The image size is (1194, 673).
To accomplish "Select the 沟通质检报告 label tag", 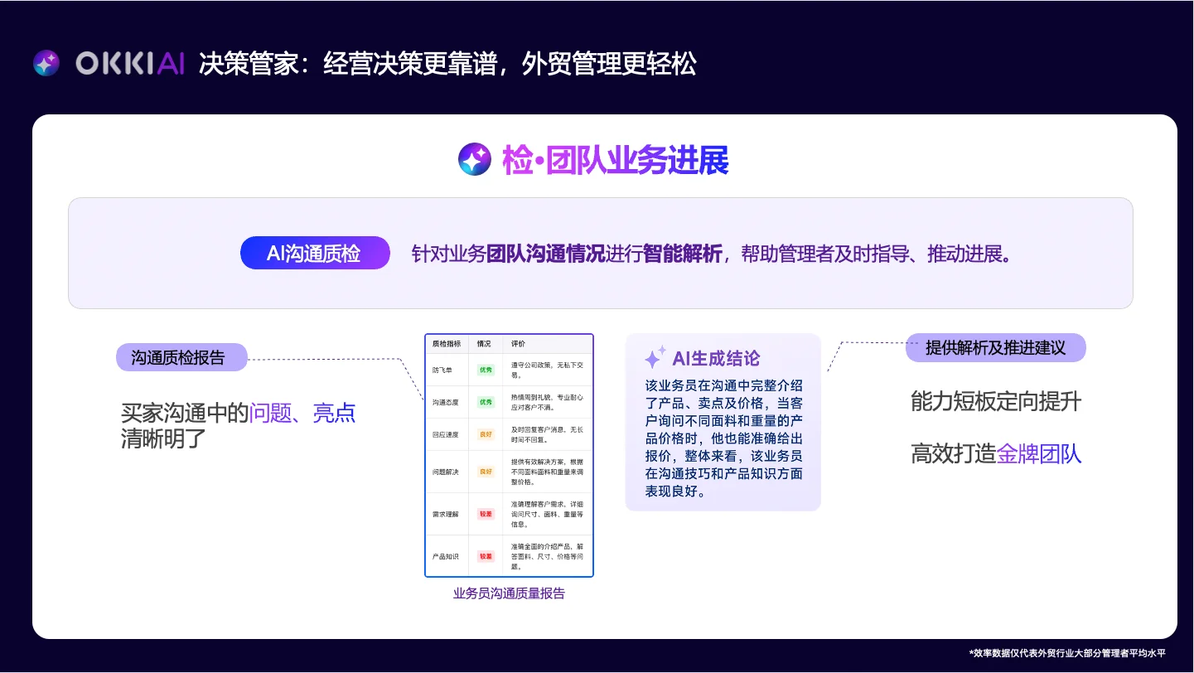I will click(x=181, y=357).
